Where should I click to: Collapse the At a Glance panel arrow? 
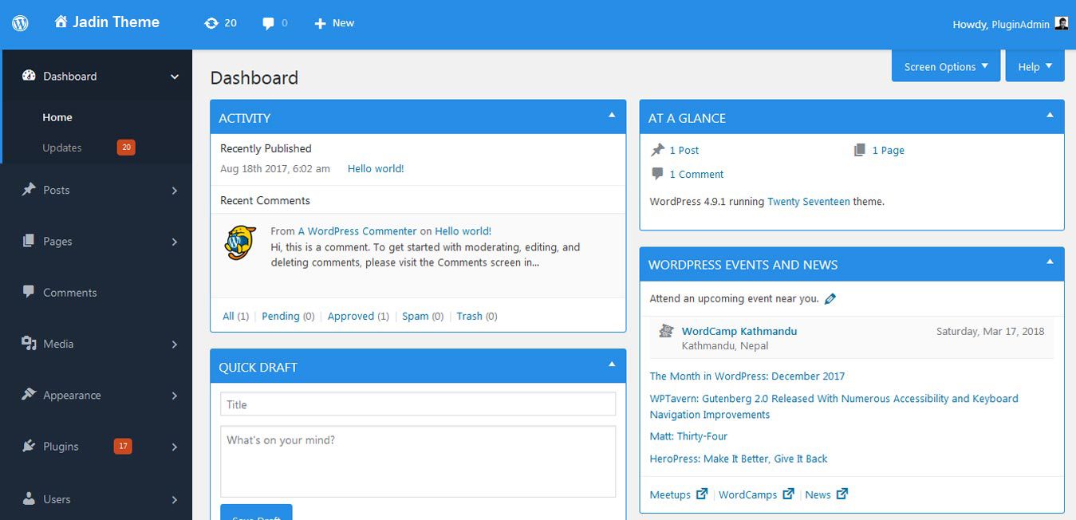click(x=1050, y=116)
